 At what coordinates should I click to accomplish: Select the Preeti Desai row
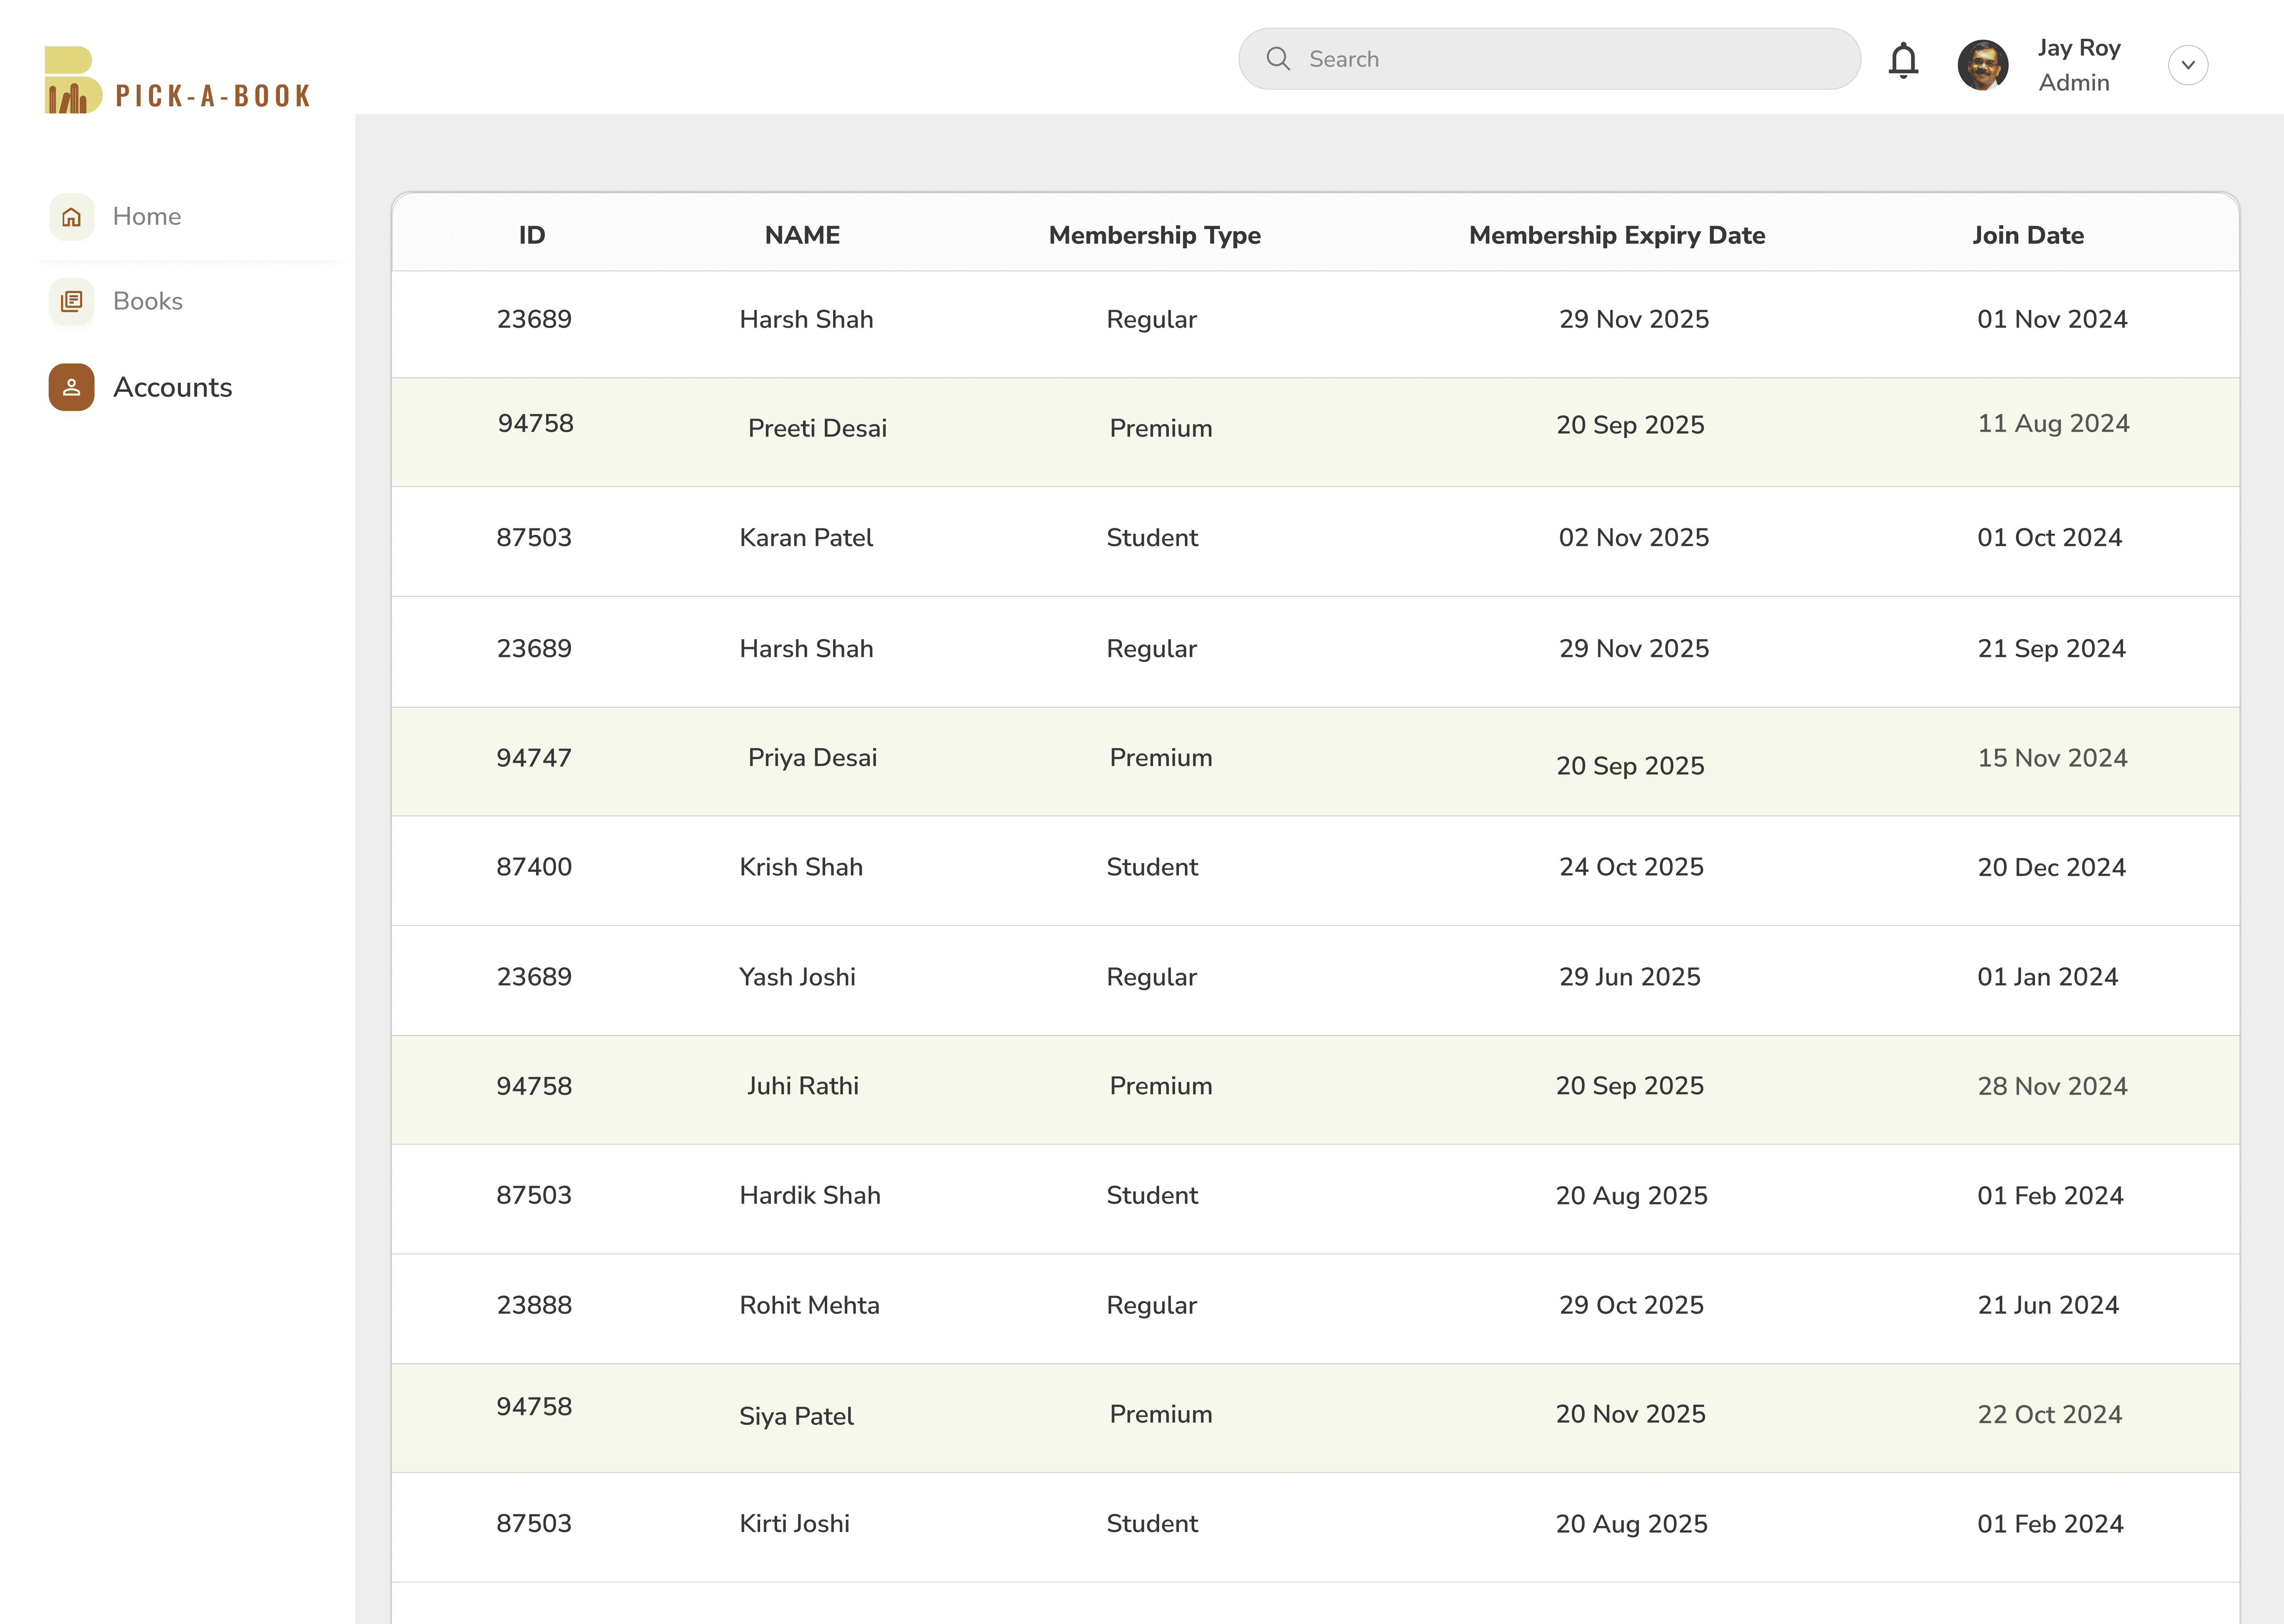click(817, 428)
